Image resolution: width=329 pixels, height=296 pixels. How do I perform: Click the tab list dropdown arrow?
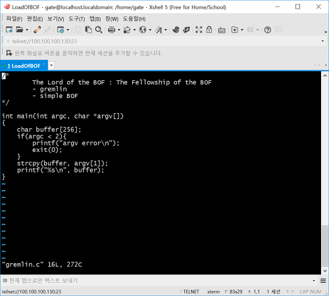(x=326, y=65)
